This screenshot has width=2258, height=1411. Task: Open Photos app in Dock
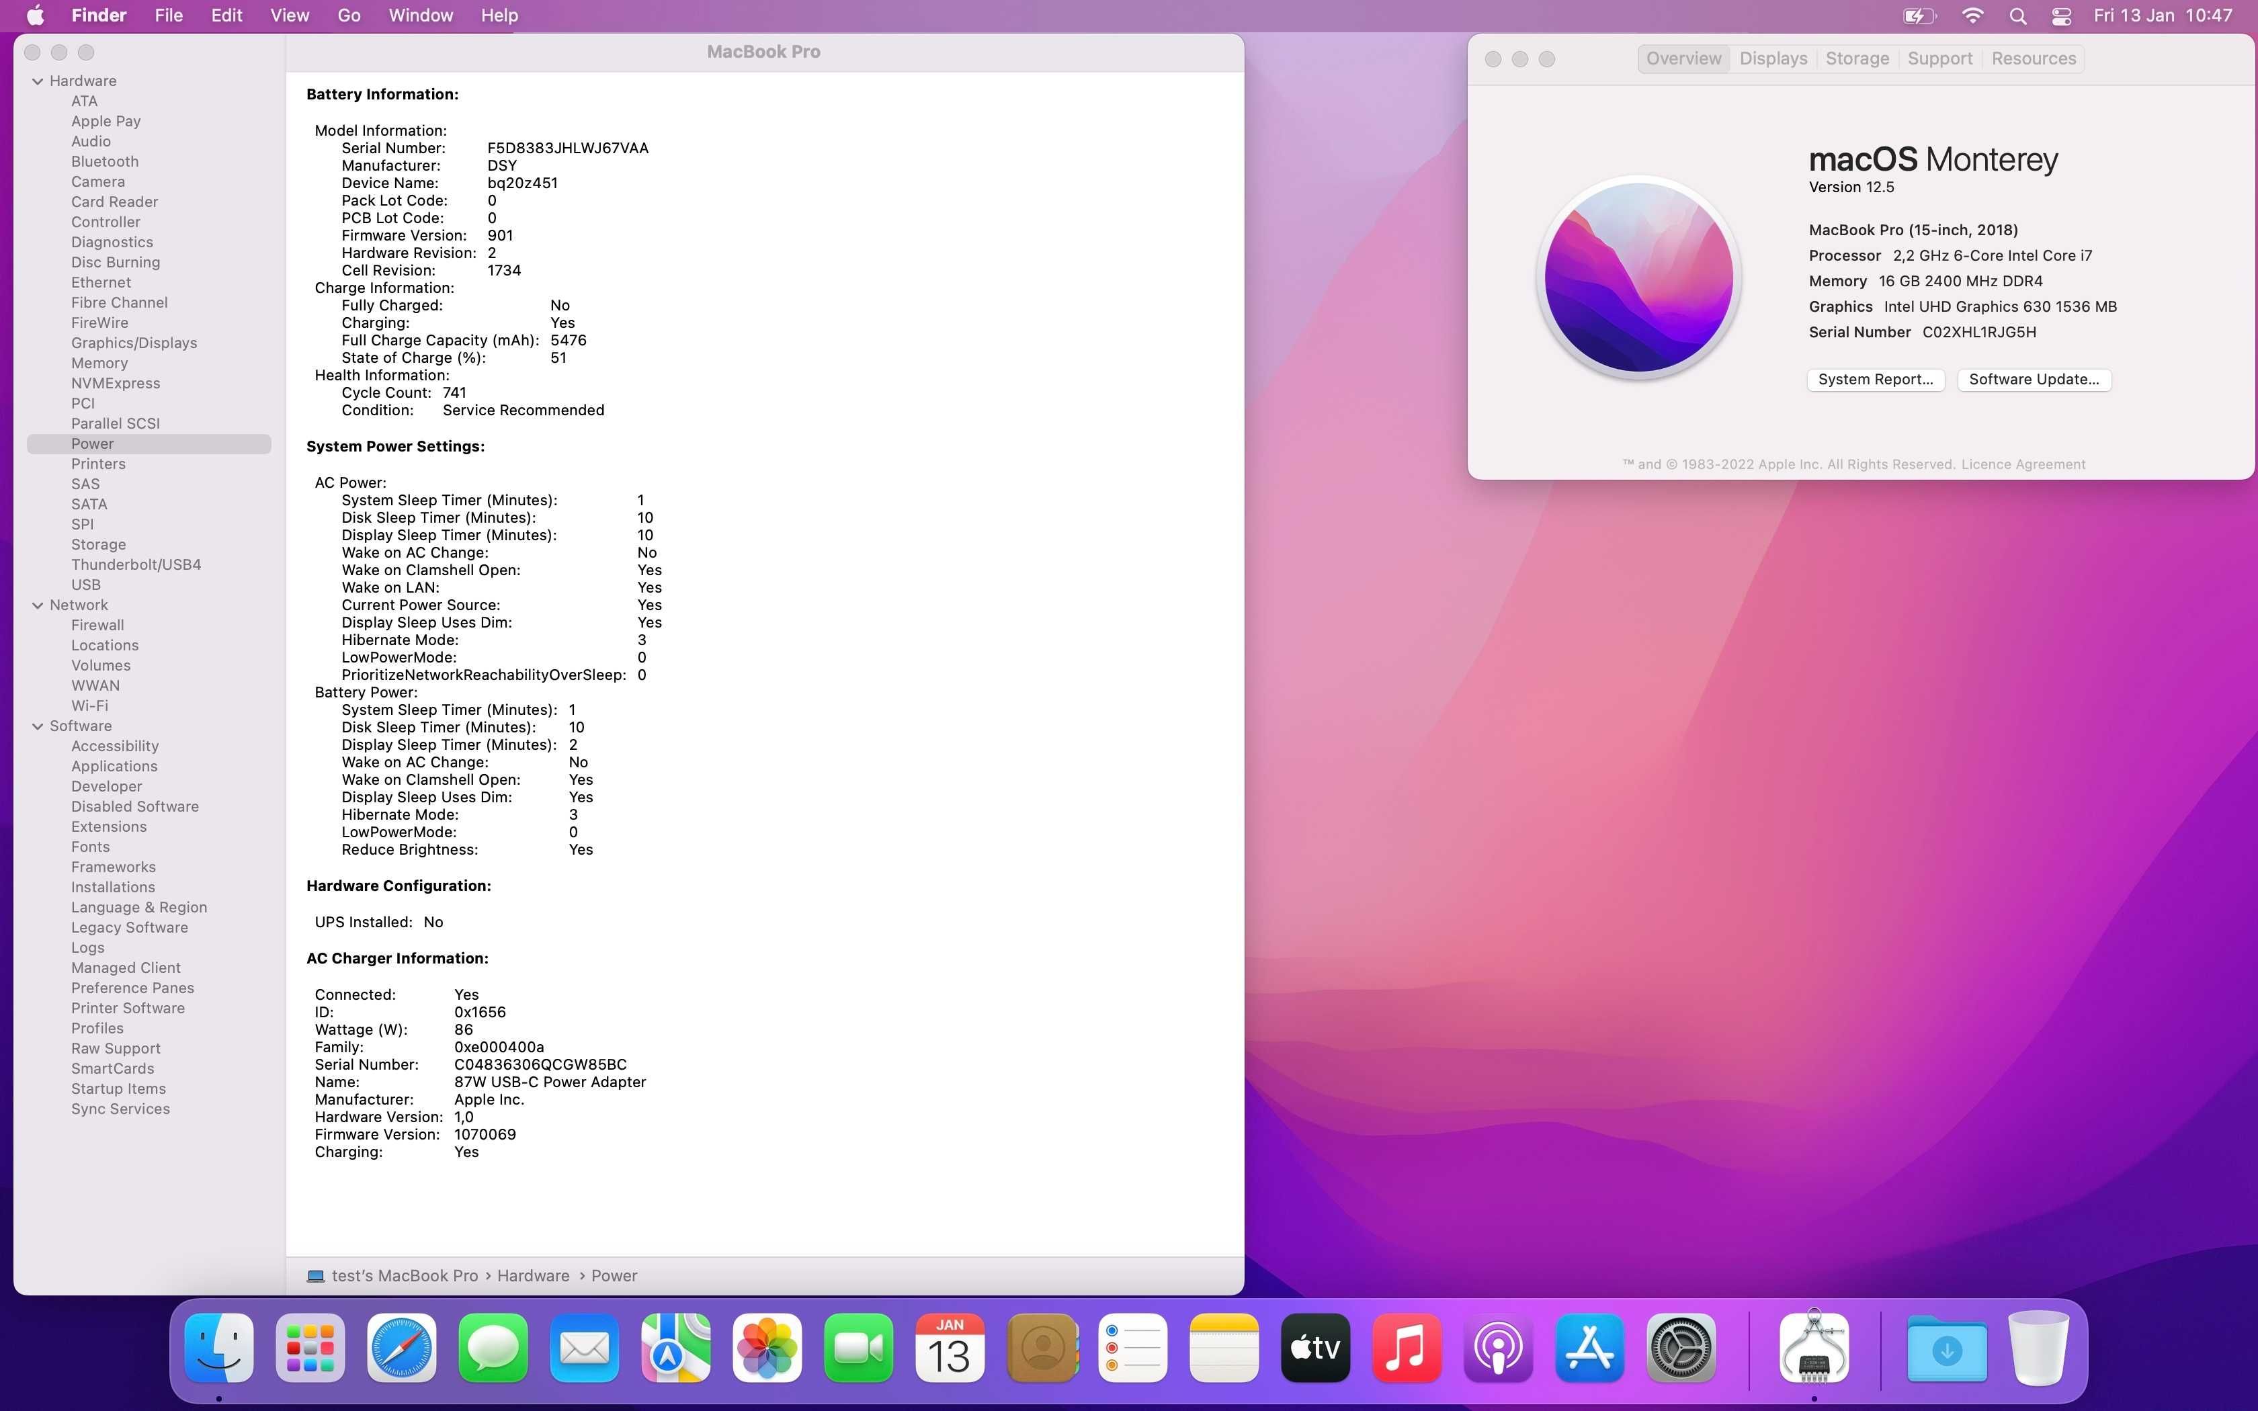768,1349
